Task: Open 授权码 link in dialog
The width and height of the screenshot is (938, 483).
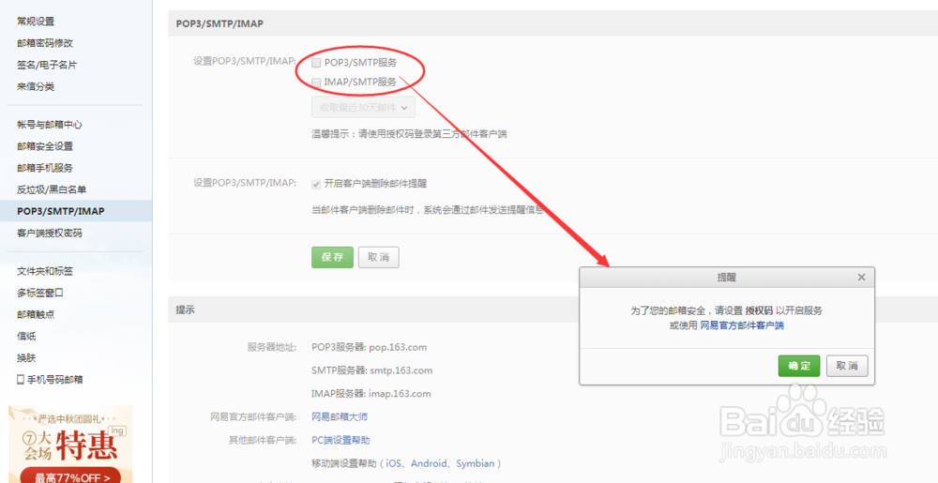Action: 759,310
